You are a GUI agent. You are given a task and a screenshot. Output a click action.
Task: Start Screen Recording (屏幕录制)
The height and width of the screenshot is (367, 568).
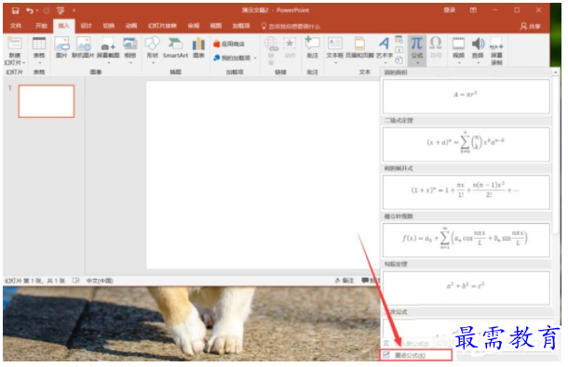click(x=496, y=51)
